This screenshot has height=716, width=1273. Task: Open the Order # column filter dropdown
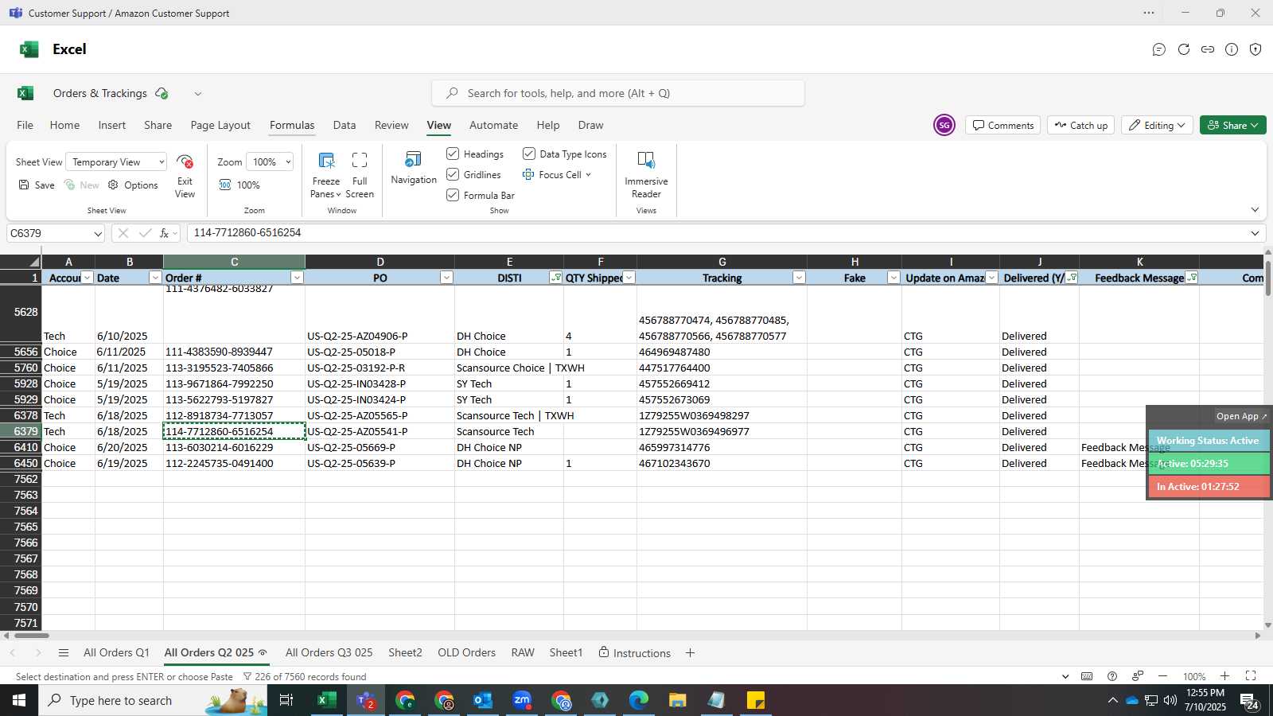(297, 278)
